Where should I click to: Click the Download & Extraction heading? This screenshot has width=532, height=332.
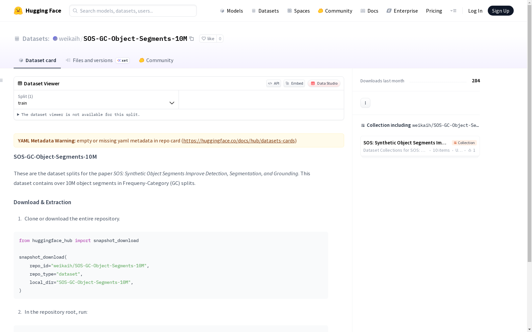click(42, 202)
